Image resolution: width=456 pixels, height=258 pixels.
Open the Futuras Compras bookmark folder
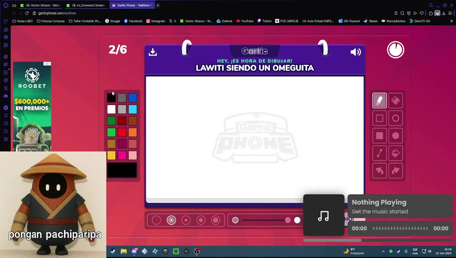tap(51, 21)
